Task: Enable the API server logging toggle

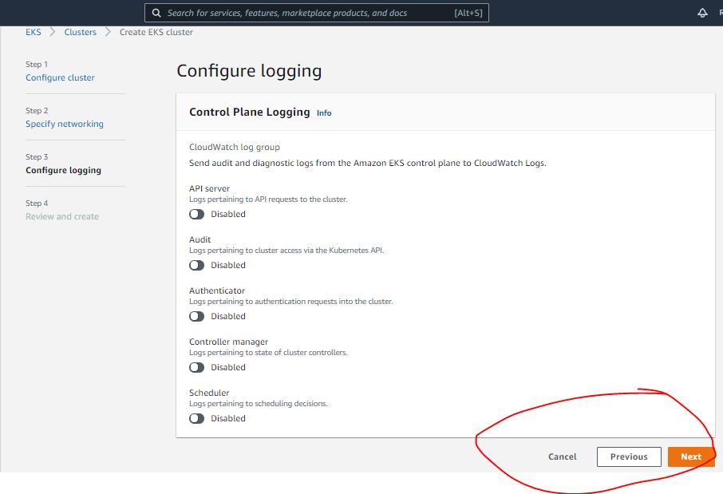Action: tap(196, 214)
